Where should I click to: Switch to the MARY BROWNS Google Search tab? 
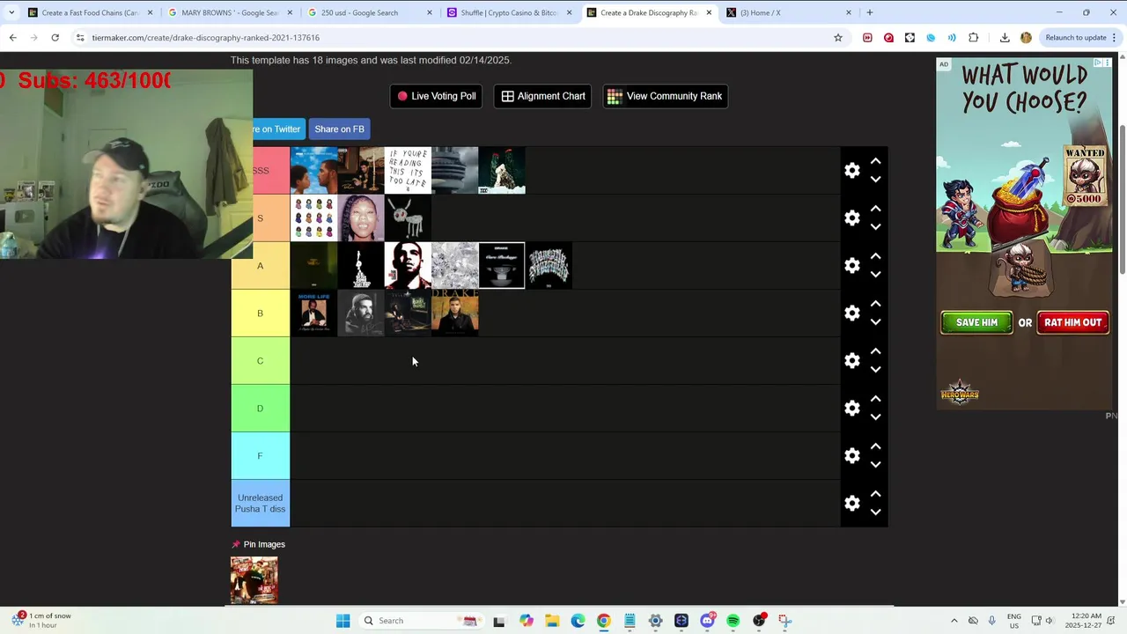click(x=229, y=12)
